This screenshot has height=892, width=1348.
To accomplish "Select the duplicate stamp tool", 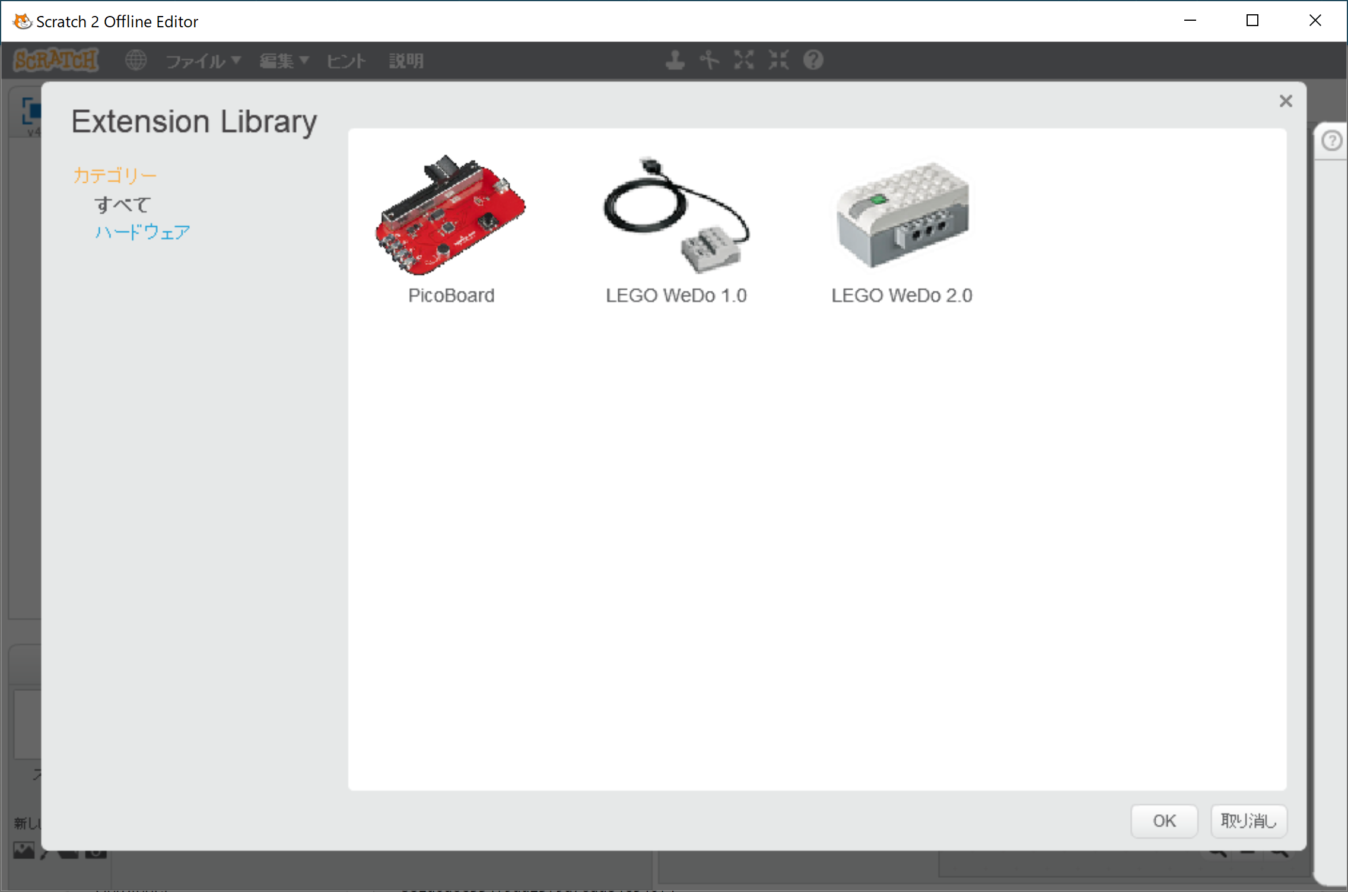I will (x=675, y=60).
